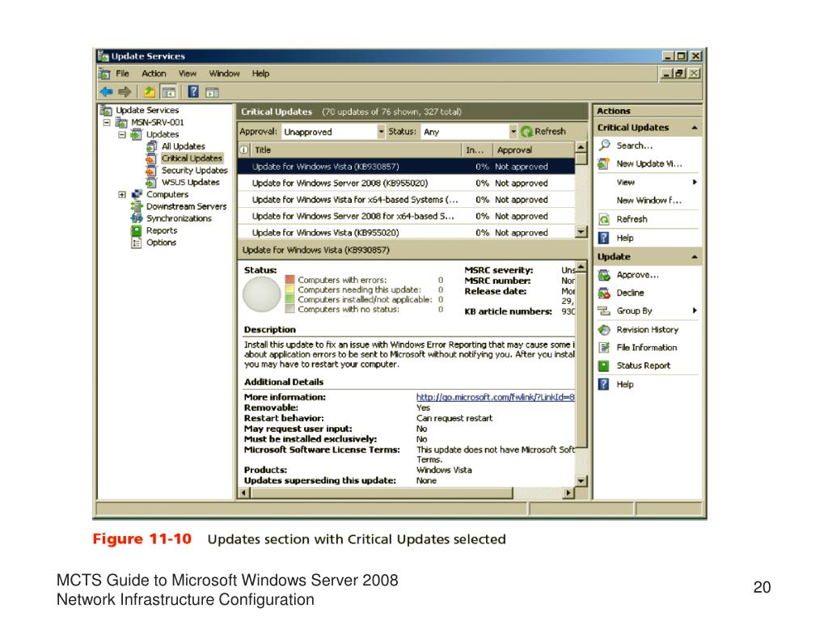Sort by the Title column header

click(356, 150)
